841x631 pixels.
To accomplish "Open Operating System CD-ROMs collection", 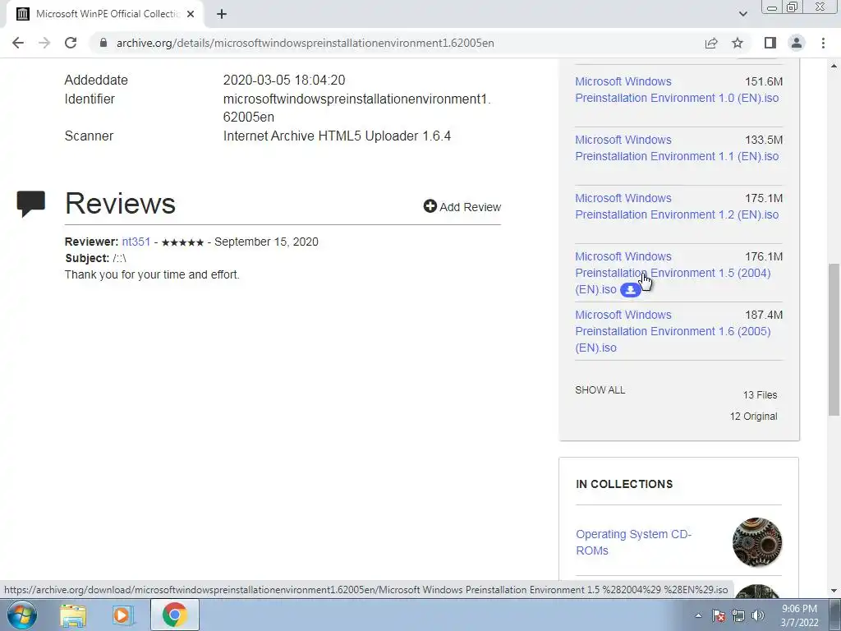I will point(633,542).
